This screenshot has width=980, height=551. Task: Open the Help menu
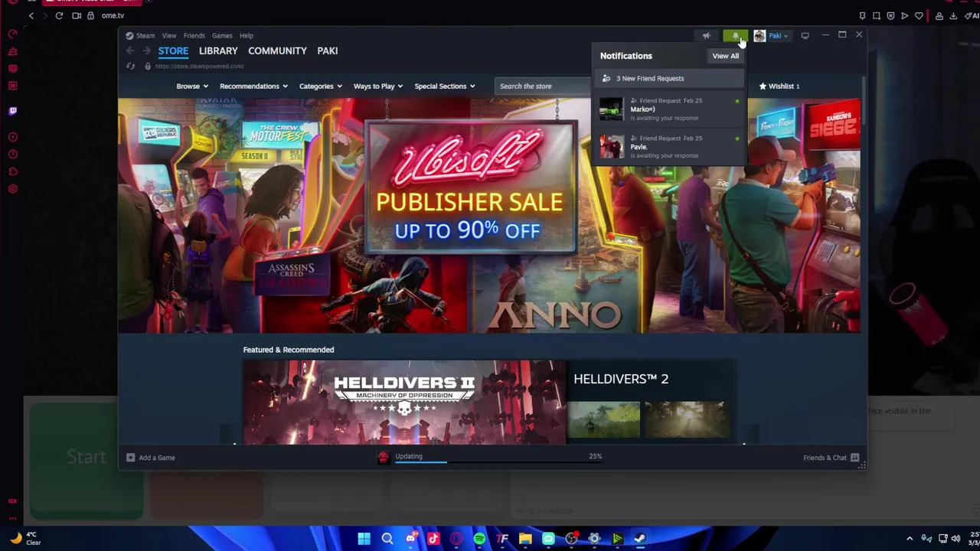click(x=247, y=35)
